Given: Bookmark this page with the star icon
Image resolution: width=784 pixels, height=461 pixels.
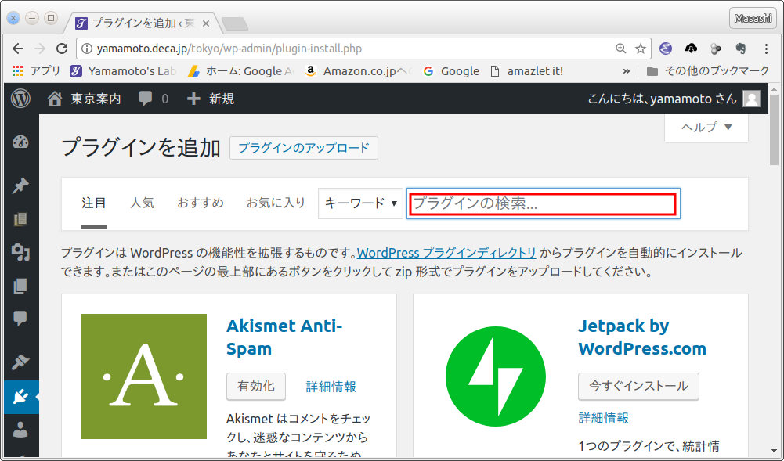Looking at the screenshot, I should coord(641,49).
